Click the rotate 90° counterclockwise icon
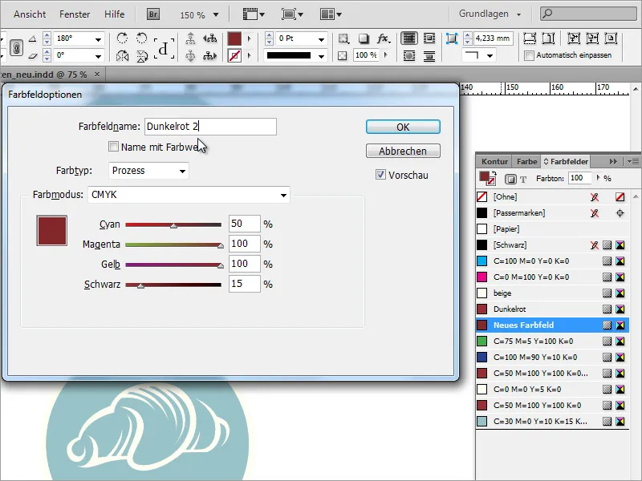 click(142, 38)
